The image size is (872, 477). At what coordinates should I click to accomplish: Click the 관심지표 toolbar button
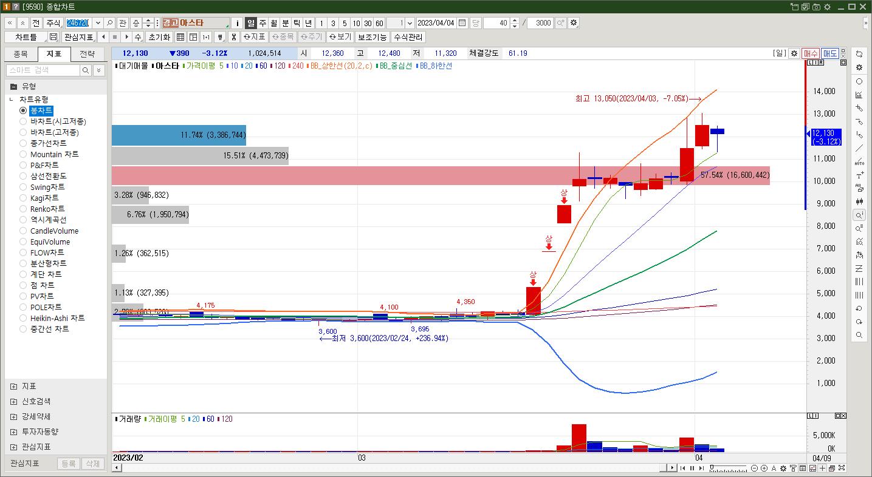79,37
